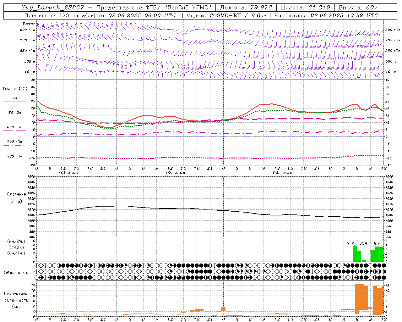
Task: Click the 'Облачность' cloud cover row label
Action: pyautogui.click(x=16, y=273)
